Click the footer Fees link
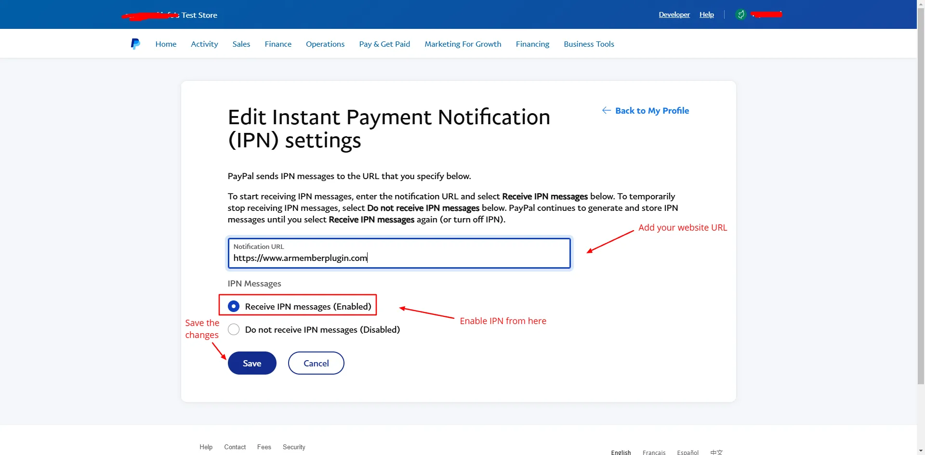Image resolution: width=925 pixels, height=455 pixels. [264, 447]
